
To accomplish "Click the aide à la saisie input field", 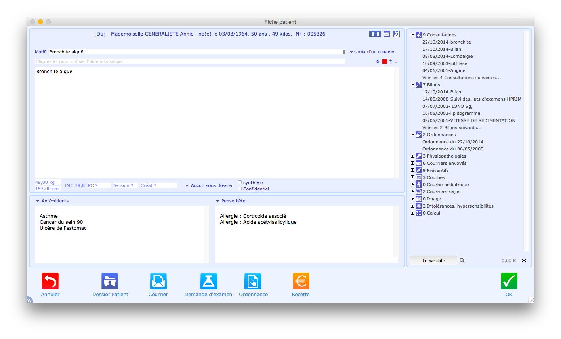I will [190, 61].
